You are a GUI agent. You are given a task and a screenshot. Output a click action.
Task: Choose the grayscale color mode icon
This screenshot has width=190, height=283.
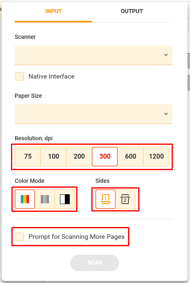[45, 199]
